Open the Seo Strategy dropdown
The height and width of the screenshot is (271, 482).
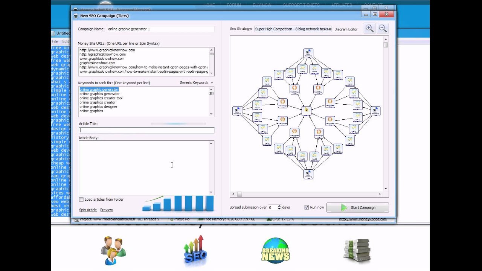(x=293, y=29)
